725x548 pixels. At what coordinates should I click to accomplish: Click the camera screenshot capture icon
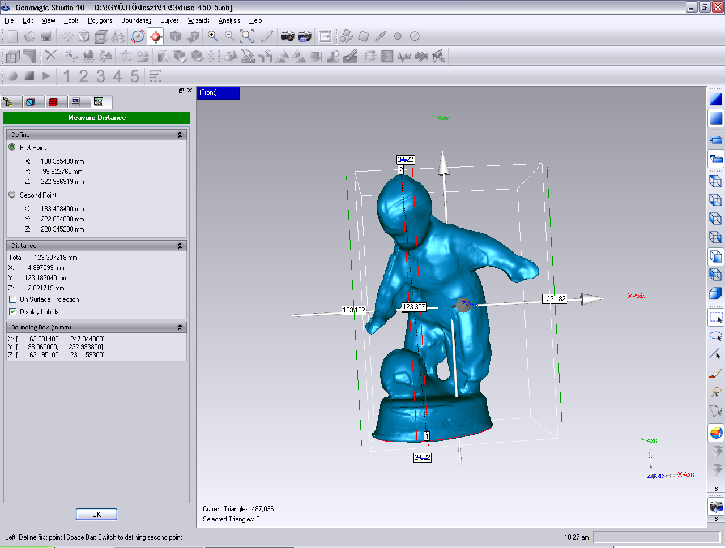pyautogui.click(x=288, y=36)
